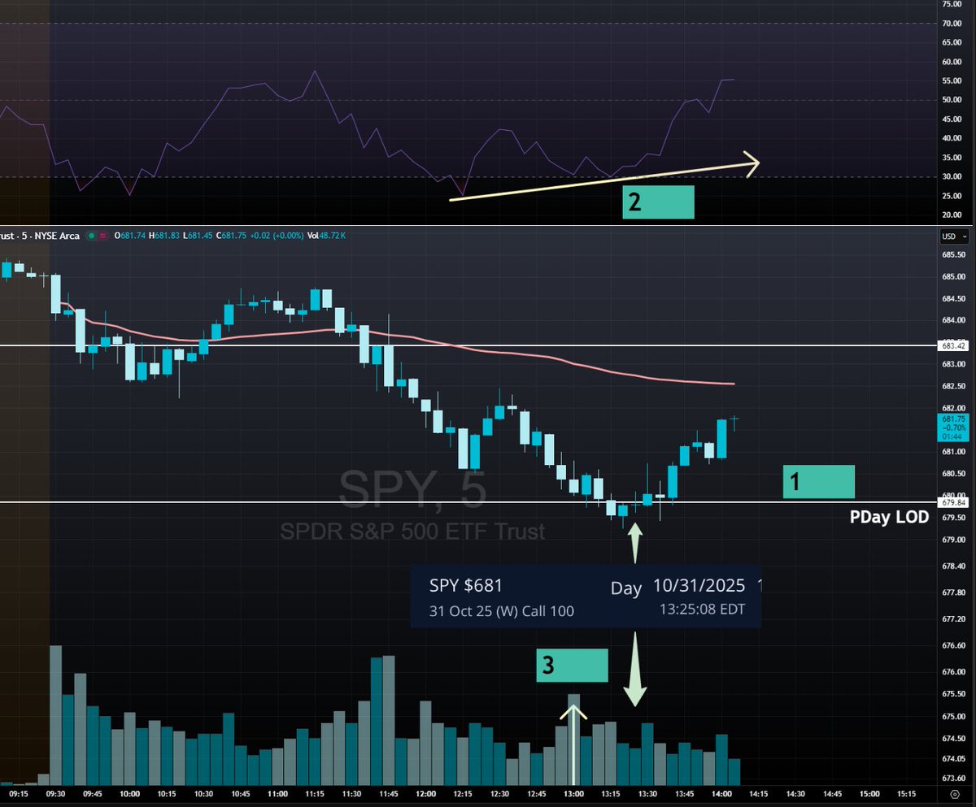Click the 14:00 time axis label
Screen dimensions: 976x807
pyautogui.click(x=721, y=793)
